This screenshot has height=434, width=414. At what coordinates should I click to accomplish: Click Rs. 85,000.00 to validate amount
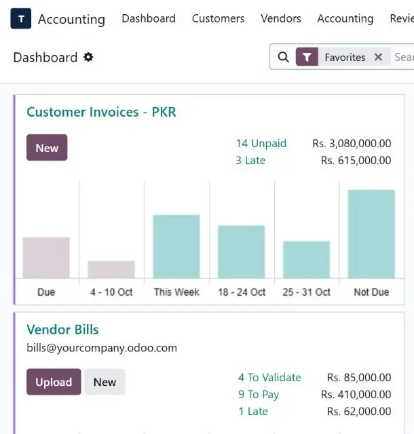pos(359,378)
